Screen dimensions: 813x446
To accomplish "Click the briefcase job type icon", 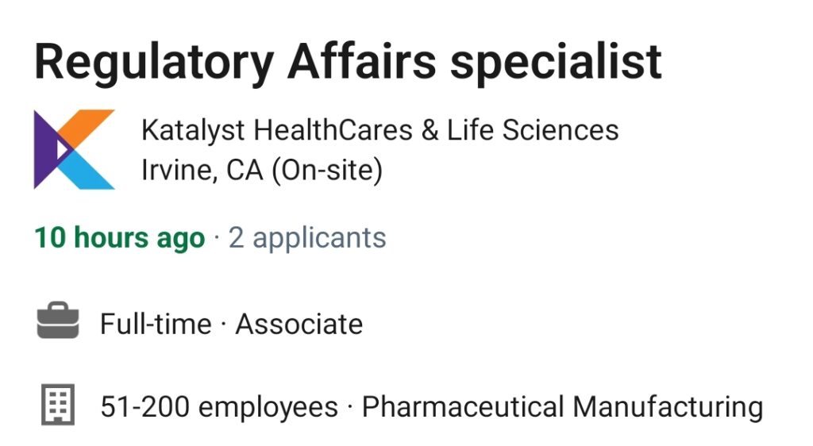I will pyautogui.click(x=58, y=321).
